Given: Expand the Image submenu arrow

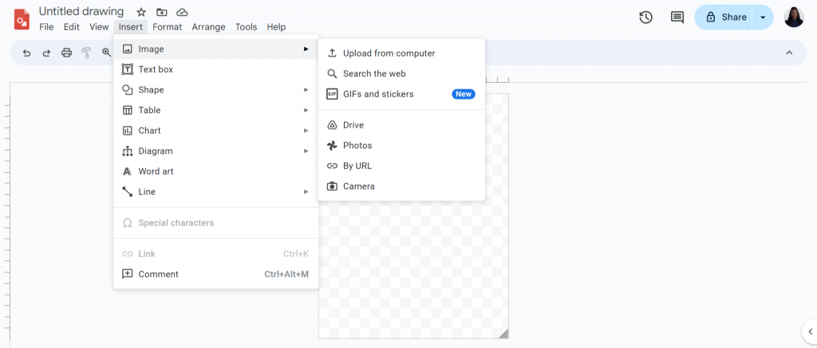Looking at the screenshot, I should pyautogui.click(x=306, y=49).
